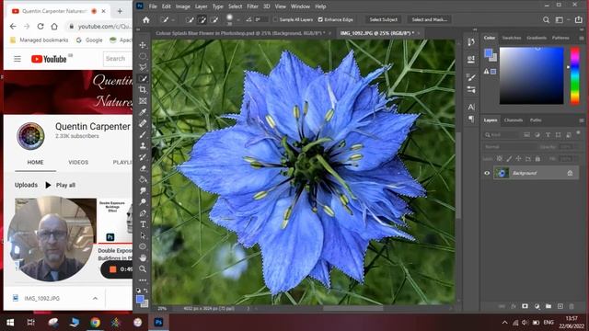Select the Paint Bucket tool
Screen dimensions: 589x331
point(143,179)
